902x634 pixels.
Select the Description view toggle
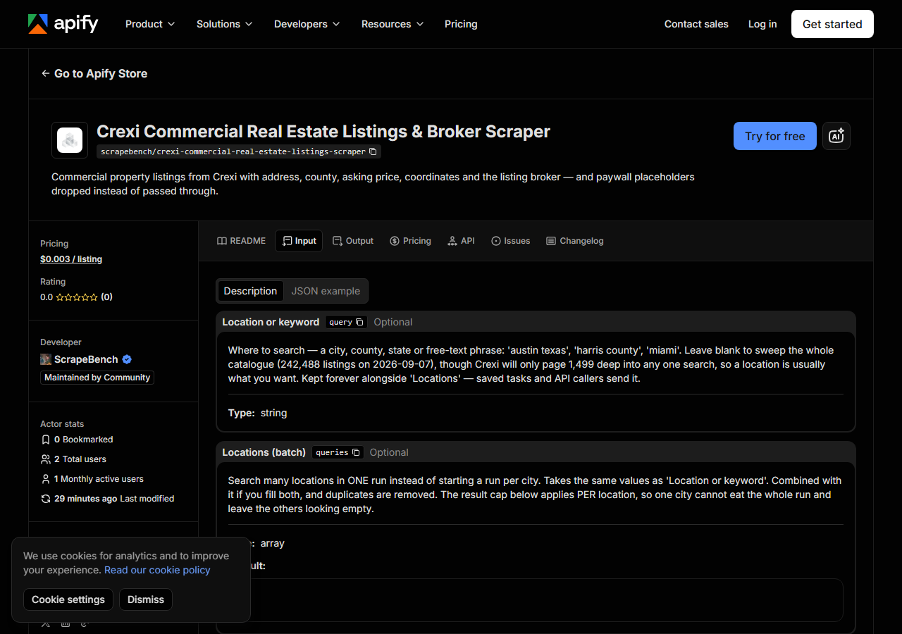click(250, 291)
